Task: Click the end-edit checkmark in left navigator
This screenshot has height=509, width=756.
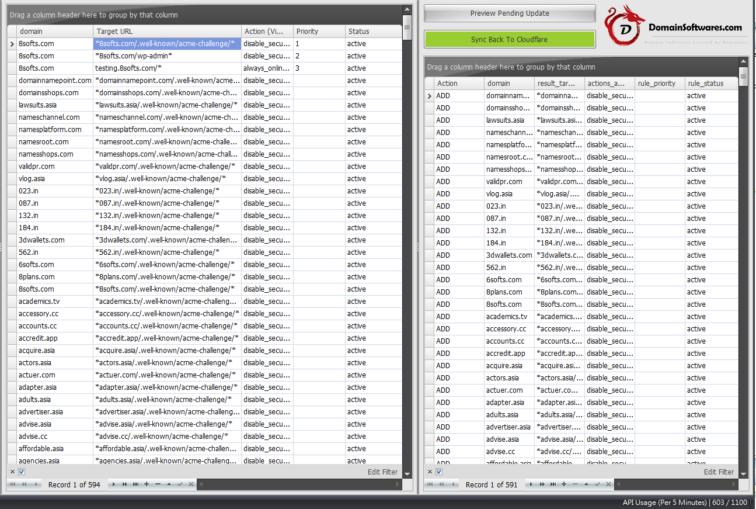Action: coord(180,484)
